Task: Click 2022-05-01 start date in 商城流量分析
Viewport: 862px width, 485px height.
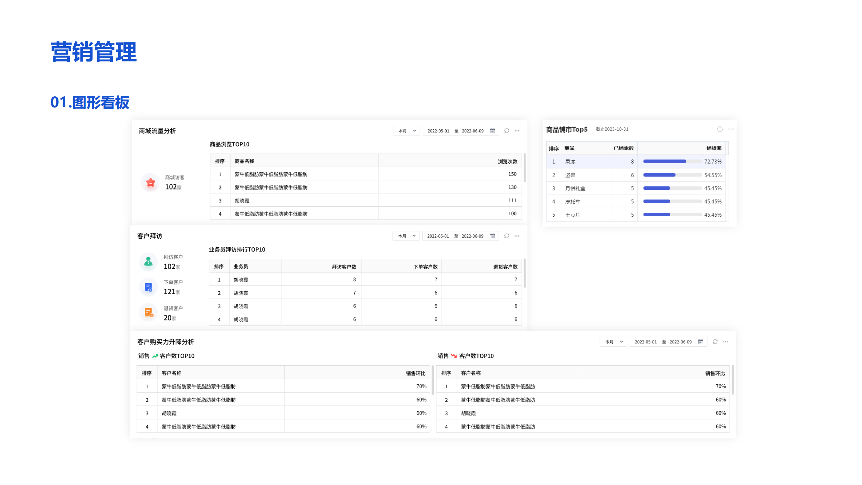Action: (x=438, y=131)
